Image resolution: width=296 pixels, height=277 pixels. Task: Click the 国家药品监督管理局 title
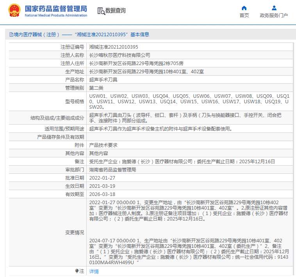click(x=56, y=9)
